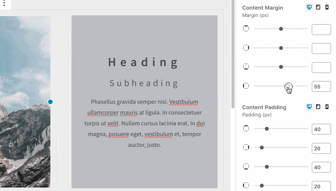This screenshot has height=191, width=336.
Task: Click the right margin slider handle
Action: point(281,48)
